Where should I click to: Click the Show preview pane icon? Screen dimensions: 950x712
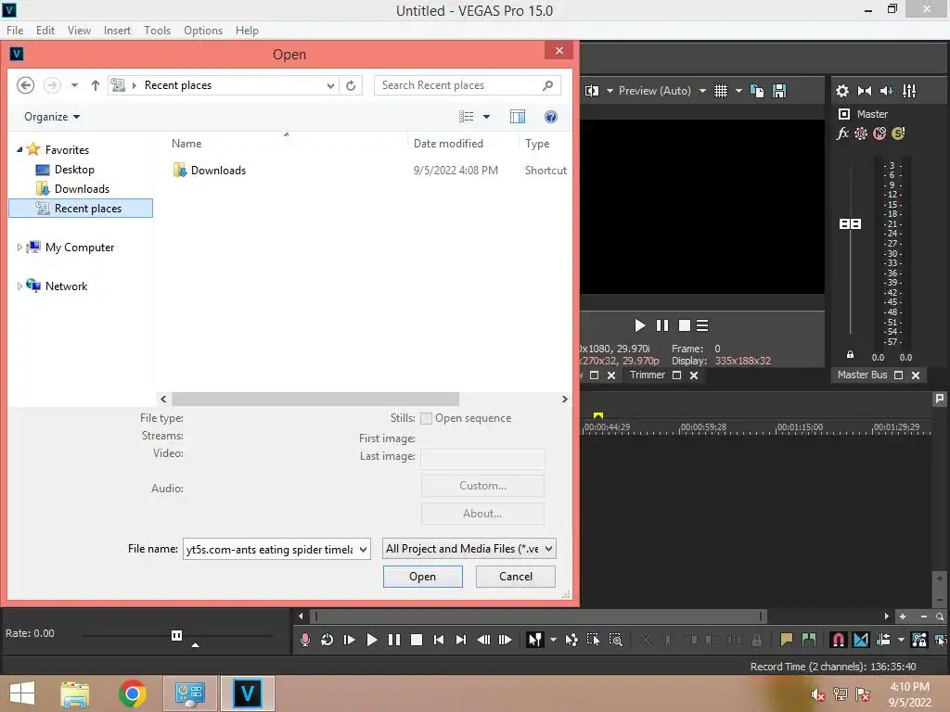(518, 117)
